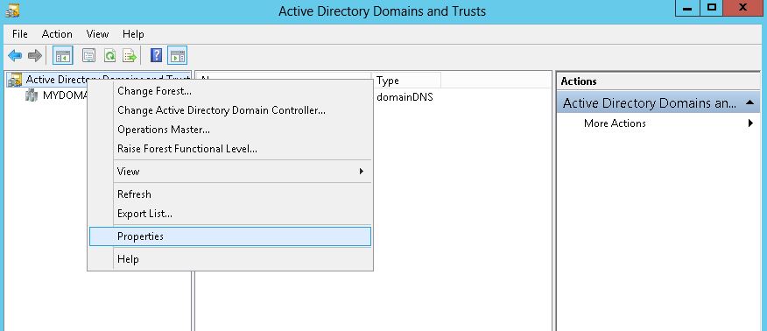Expand More Actions in Actions pane
767x331 pixels.
[658, 123]
